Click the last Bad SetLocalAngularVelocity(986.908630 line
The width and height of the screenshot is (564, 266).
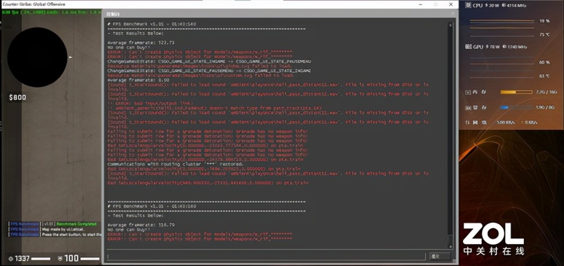coord(208,183)
